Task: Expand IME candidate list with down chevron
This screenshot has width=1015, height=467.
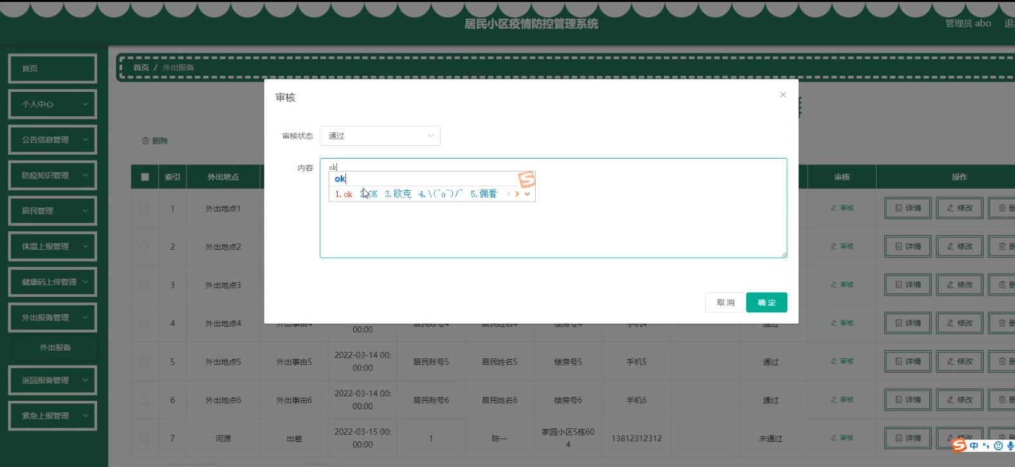Action: (527, 194)
